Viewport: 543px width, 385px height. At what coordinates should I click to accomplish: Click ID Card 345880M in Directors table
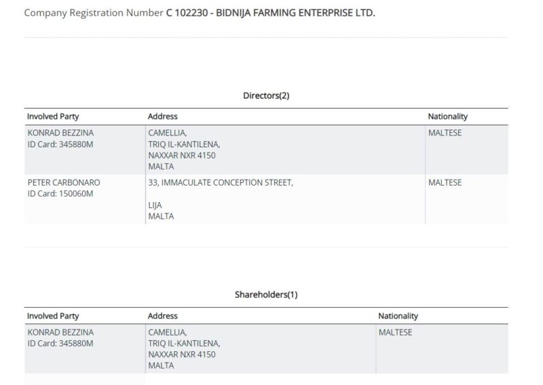point(60,144)
